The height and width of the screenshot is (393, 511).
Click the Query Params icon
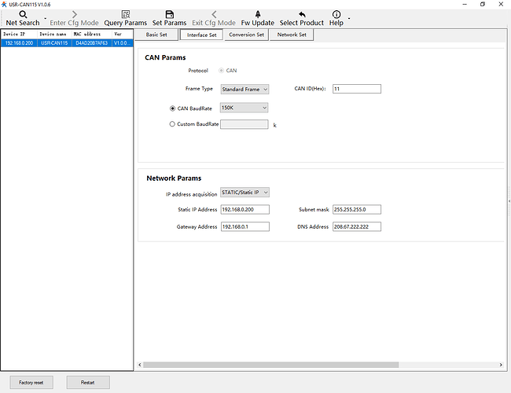125,14
